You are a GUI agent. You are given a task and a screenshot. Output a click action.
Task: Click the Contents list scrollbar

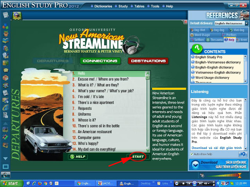[x=245, y=69]
